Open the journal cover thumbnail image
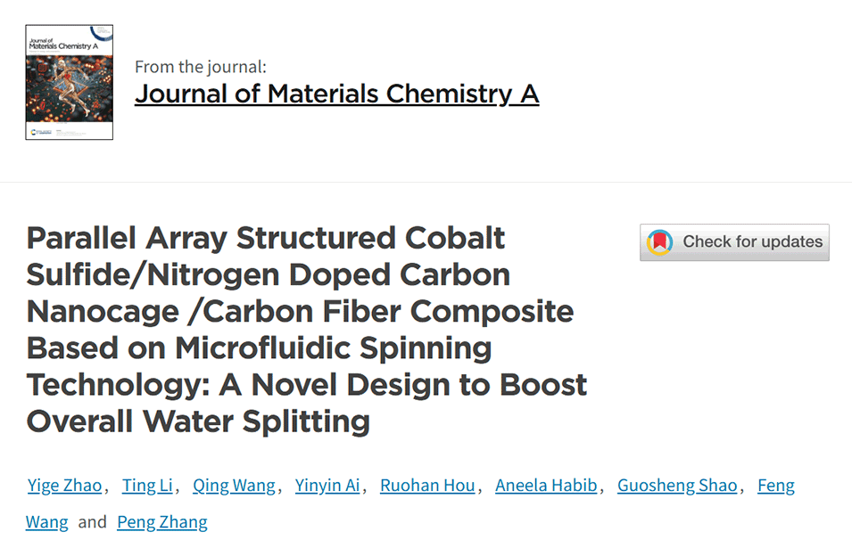Screen dimensions: 852x548 point(70,83)
